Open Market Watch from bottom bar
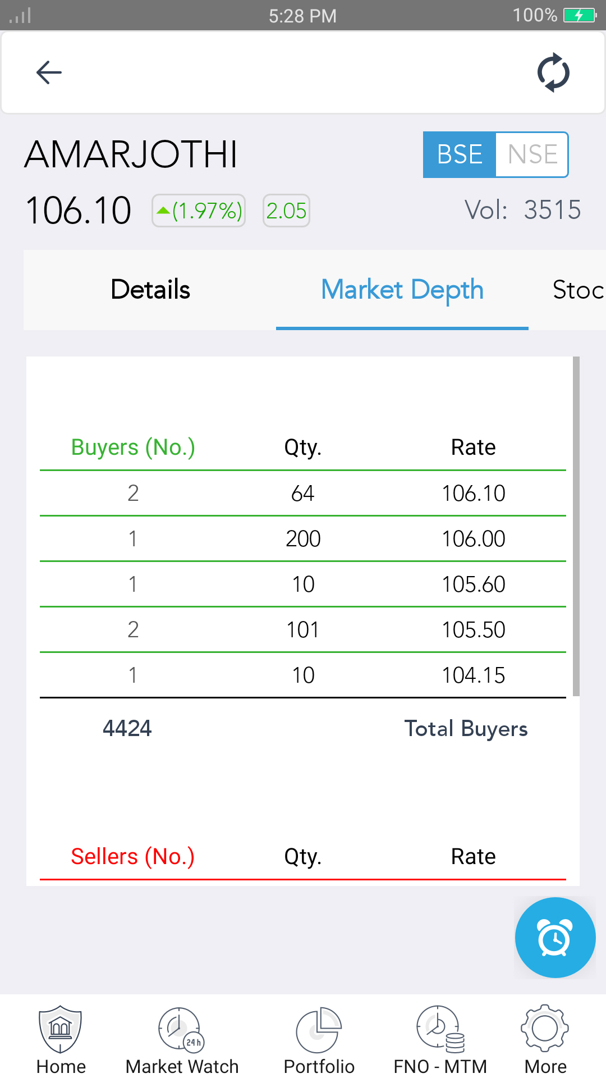 click(x=182, y=1040)
